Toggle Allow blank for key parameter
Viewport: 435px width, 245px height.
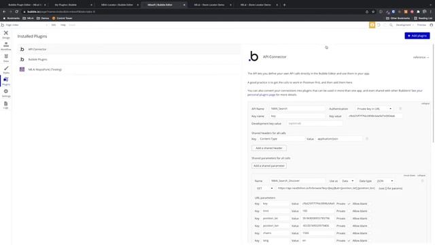click(370, 204)
